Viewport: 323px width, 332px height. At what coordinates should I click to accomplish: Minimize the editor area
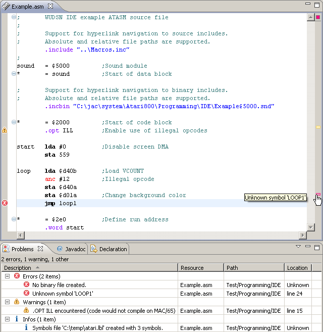click(308, 4)
